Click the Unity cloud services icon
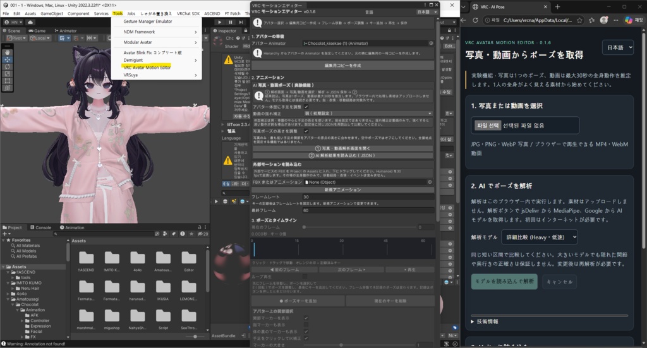The image size is (647, 348). [x=30, y=22]
